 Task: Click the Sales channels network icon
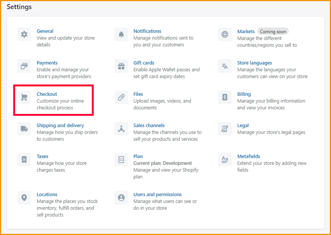[x=121, y=129]
